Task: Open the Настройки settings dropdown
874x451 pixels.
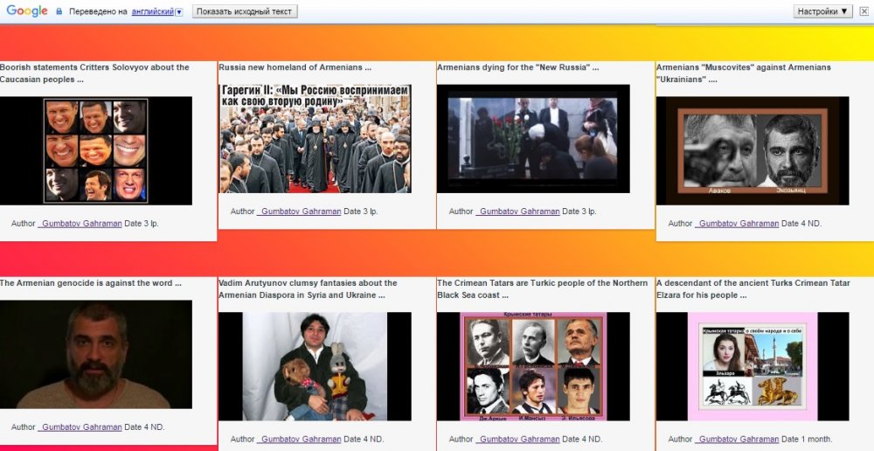Action: 822,11
